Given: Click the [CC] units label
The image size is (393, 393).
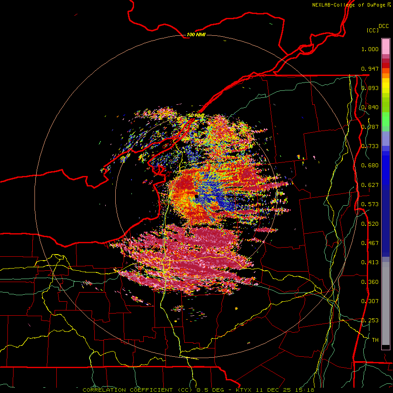Looking at the screenshot, I should click(373, 30).
